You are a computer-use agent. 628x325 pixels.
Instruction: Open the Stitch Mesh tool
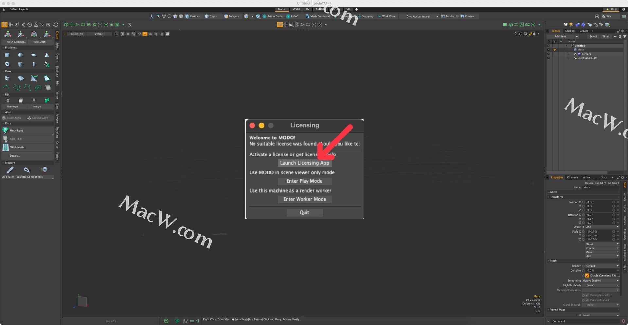(x=28, y=147)
